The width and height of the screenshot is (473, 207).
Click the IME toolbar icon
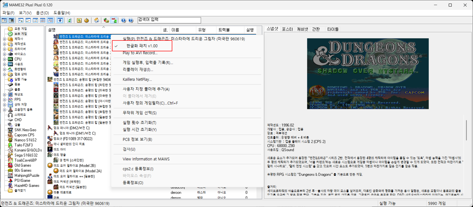tap(114, 20)
